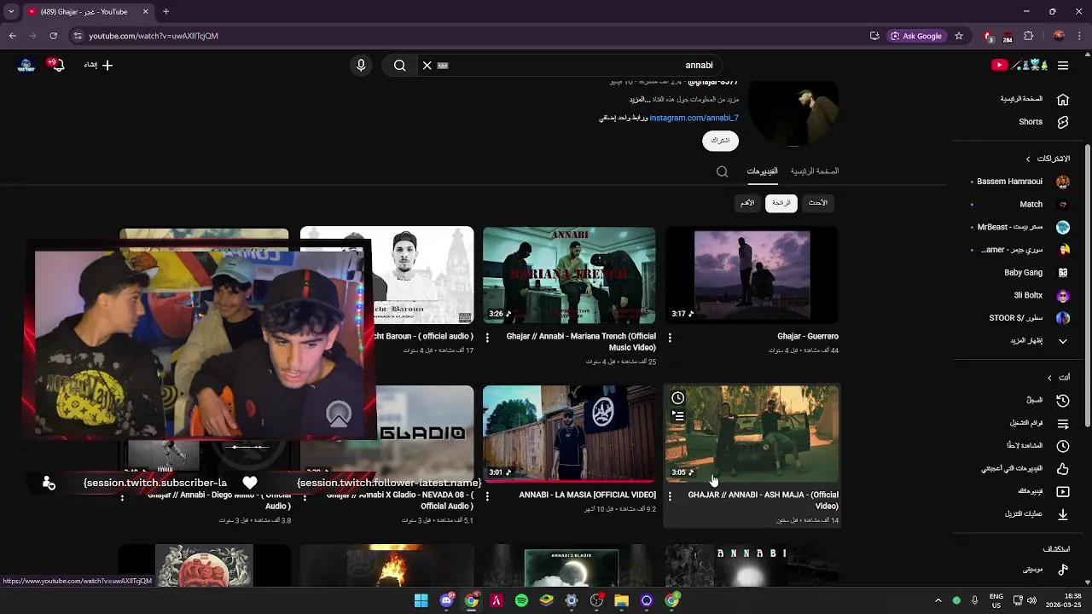Add ASH MAJA video to queue
The height and width of the screenshot is (614, 1092).
[677, 416]
